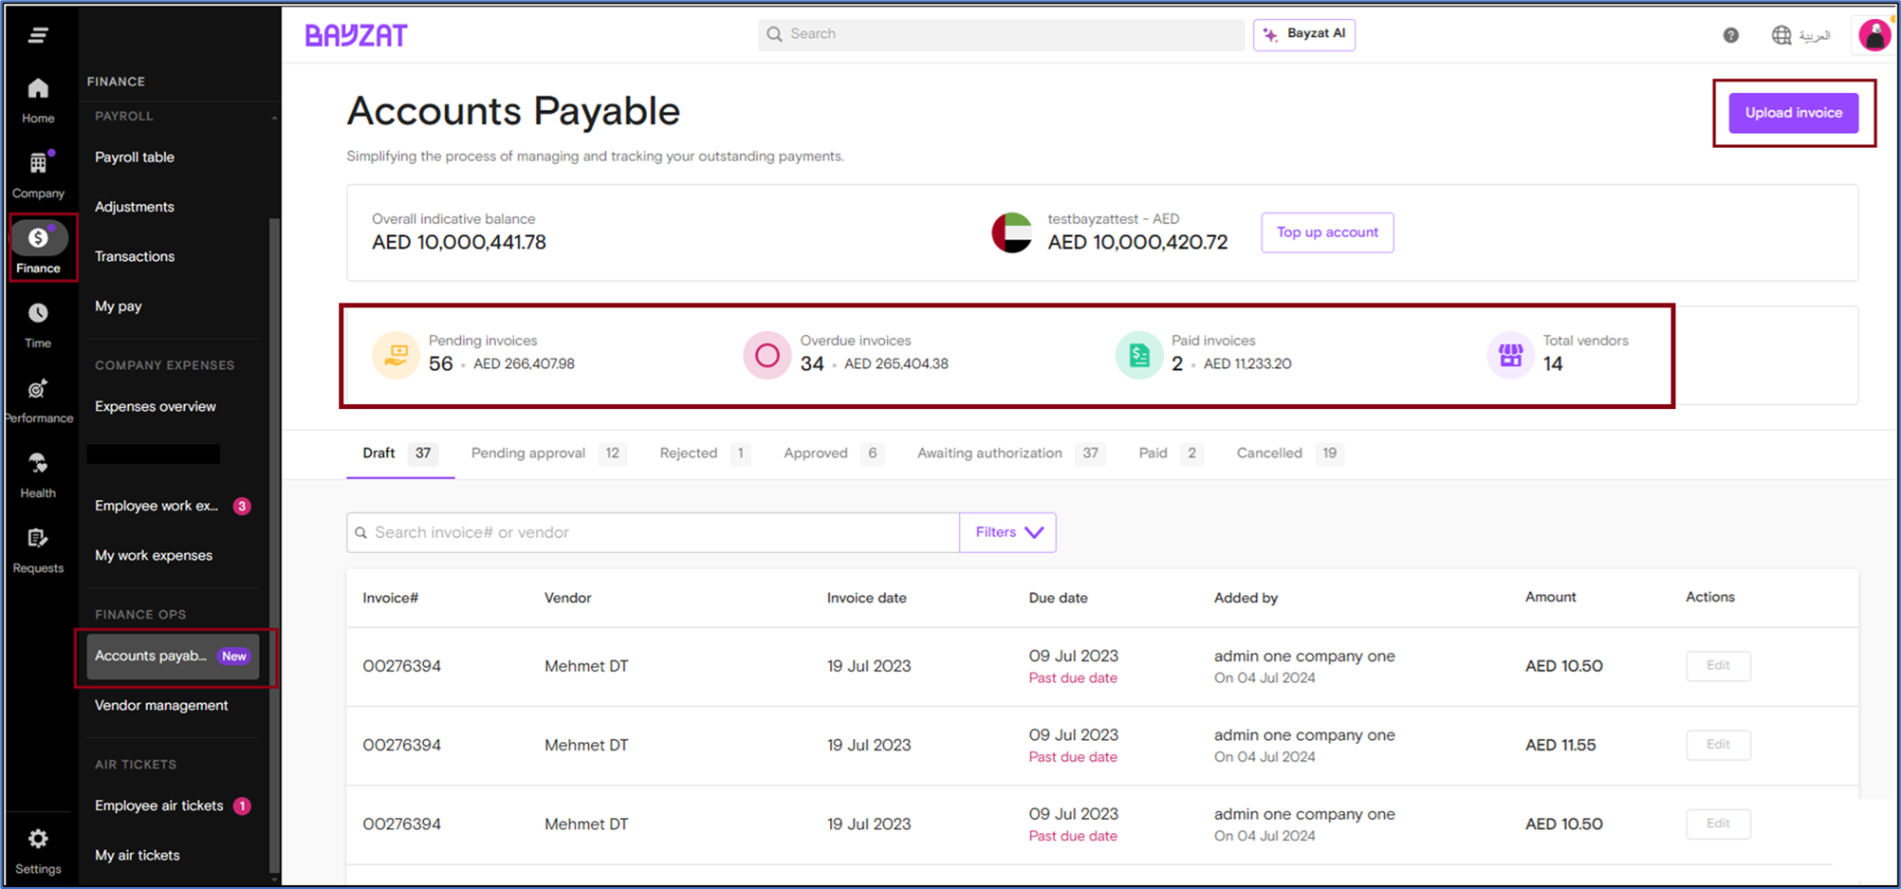
Task: Expand the Filters dropdown
Action: point(1007,532)
